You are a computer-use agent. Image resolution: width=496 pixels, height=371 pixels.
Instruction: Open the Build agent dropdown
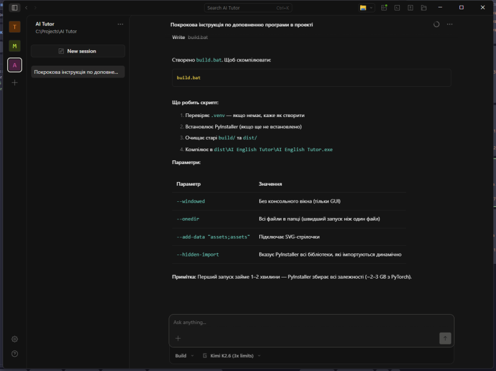click(184, 356)
